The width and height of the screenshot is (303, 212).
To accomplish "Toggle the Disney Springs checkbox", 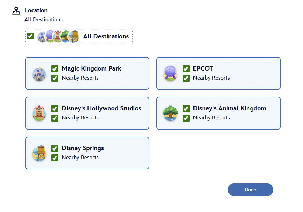I will [x=55, y=148].
